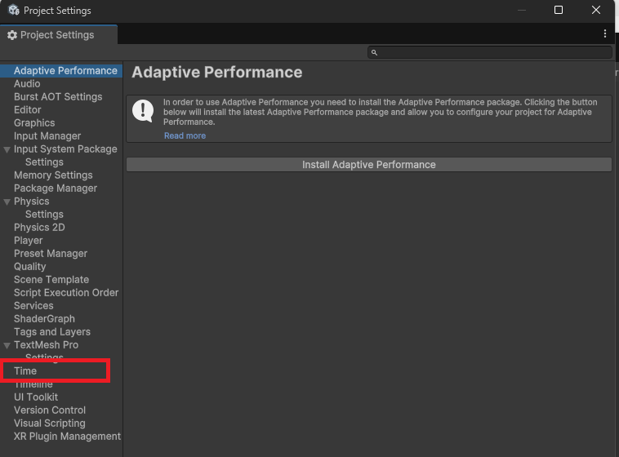Screen dimensions: 619x457
Task: Click the kebab menu icon in the tab bar
Action: [x=604, y=34]
